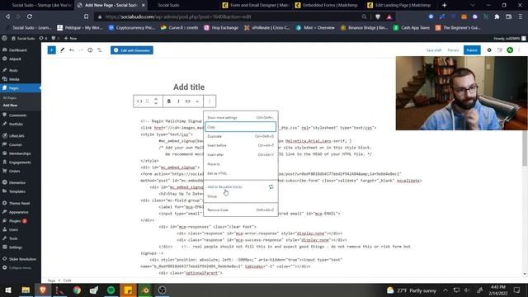Undo the last editor change
The height and width of the screenshot is (297, 528).
72,50
